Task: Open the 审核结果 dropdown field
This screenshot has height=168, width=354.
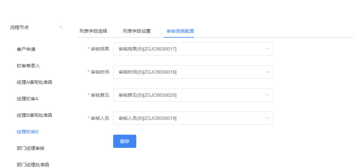Action: [193, 49]
